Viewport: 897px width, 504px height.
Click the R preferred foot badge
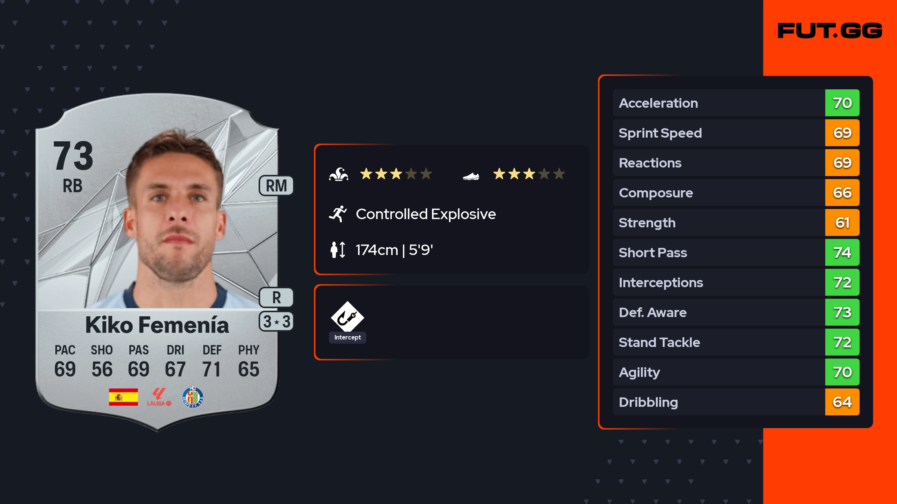coord(276,298)
